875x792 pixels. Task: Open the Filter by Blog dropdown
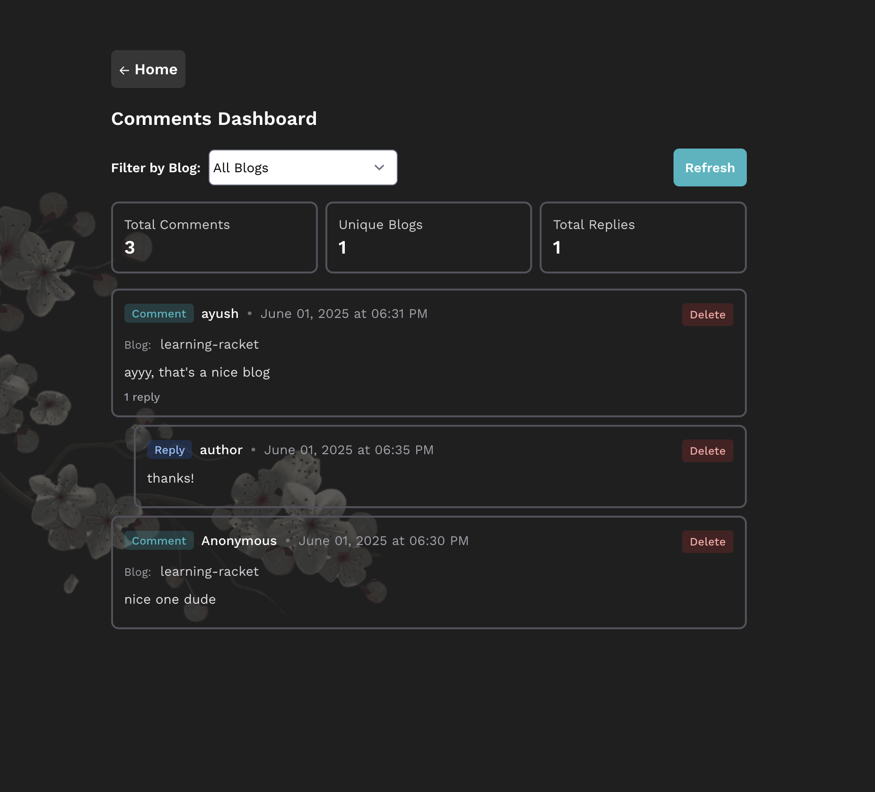(x=303, y=167)
